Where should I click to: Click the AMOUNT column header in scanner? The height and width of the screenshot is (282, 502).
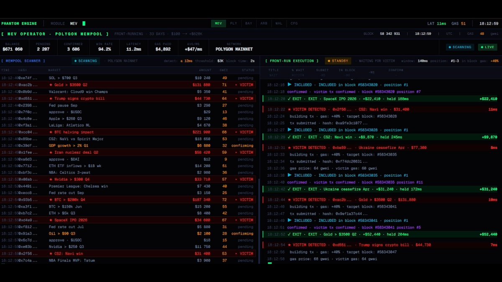click(205, 70)
